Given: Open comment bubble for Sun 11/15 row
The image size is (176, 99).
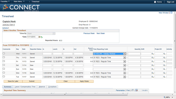Looking at the screenshot, I should point(4,69).
